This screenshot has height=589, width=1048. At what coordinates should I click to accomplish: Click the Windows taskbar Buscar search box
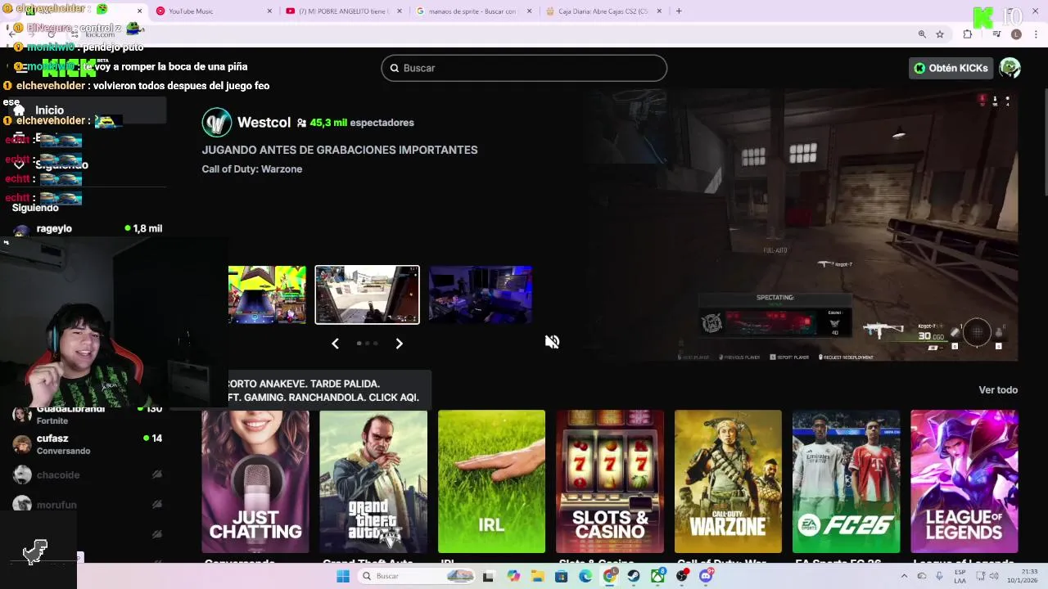pyautogui.click(x=416, y=576)
